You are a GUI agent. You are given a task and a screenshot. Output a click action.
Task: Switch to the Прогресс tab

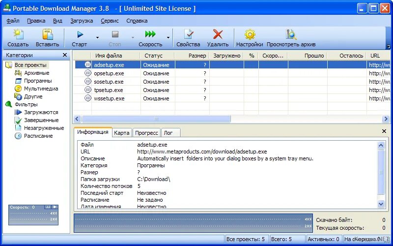coord(146,133)
